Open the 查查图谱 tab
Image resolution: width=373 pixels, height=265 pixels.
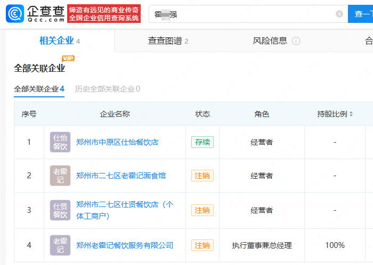point(168,41)
